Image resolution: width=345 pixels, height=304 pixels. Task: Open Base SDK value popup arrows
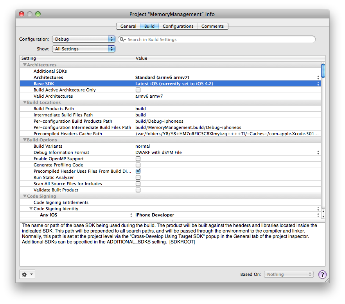coord(318,84)
